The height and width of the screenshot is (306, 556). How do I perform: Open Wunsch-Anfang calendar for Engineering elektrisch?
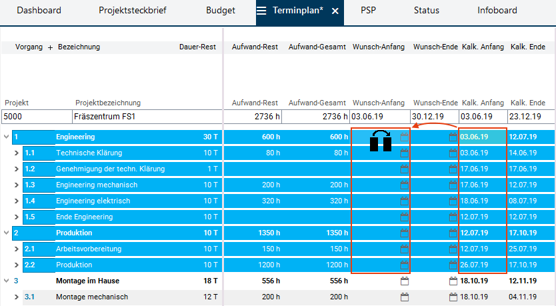(x=404, y=201)
